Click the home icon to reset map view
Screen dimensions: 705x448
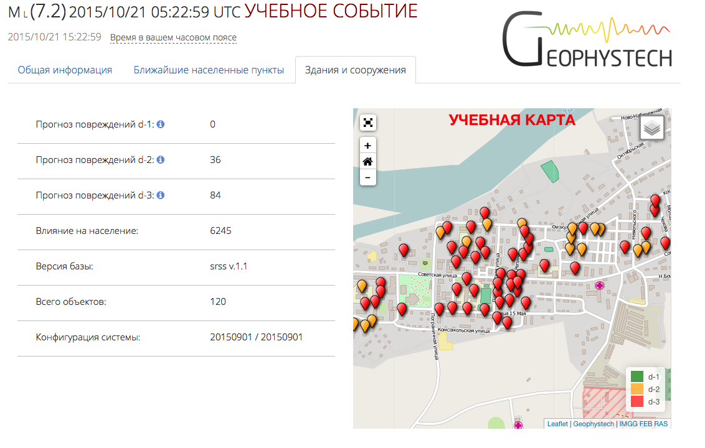tap(368, 161)
